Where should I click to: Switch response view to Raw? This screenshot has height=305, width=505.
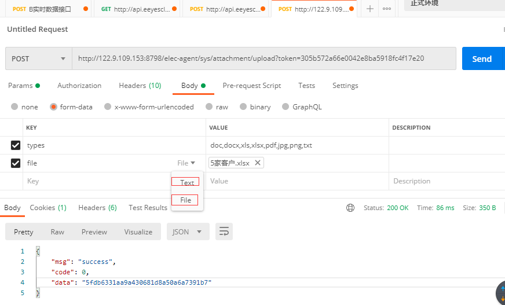coord(57,231)
